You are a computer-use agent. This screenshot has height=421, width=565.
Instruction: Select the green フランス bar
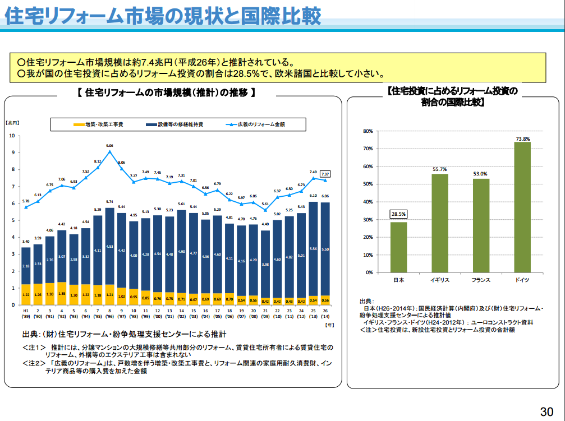pos(480,225)
